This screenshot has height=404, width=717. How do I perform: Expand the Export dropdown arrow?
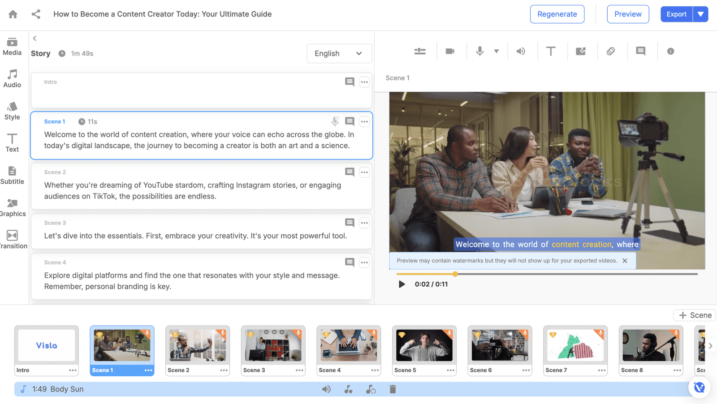tap(700, 14)
